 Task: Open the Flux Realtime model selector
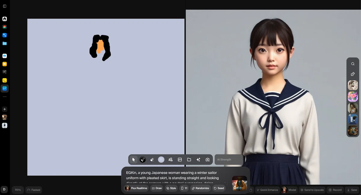pos(136,188)
